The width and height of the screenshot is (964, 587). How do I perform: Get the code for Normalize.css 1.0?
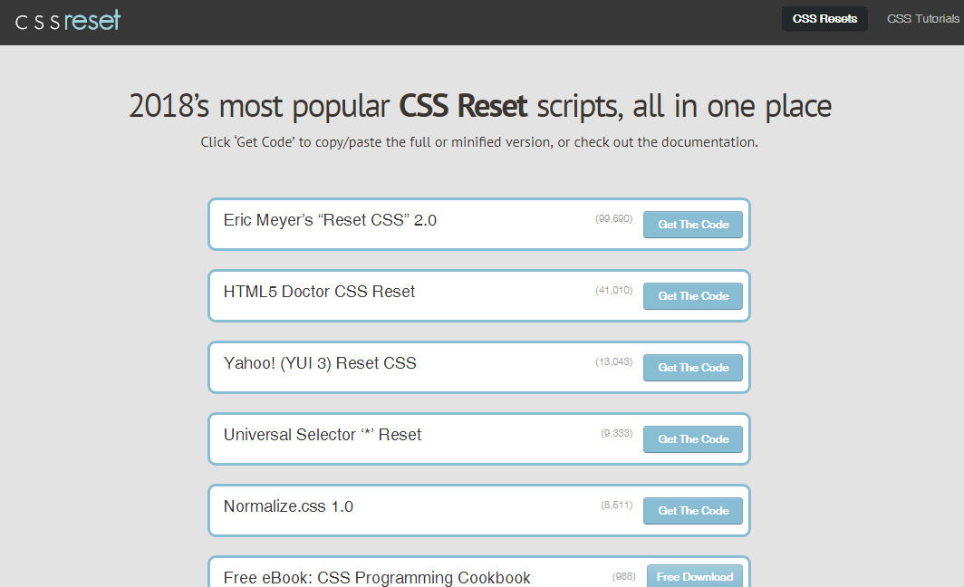click(x=693, y=511)
